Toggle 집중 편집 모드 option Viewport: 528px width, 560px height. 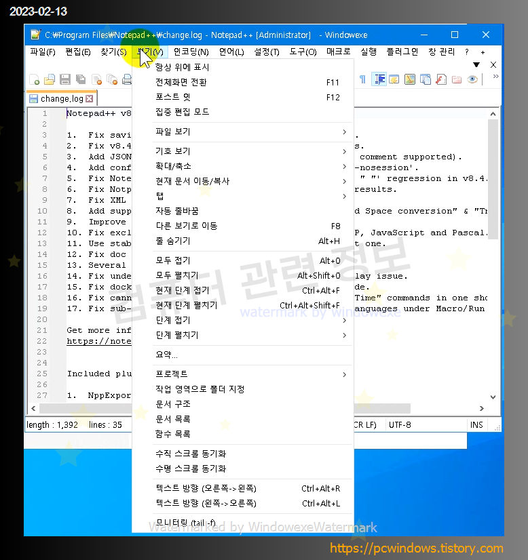pyautogui.click(x=243, y=112)
